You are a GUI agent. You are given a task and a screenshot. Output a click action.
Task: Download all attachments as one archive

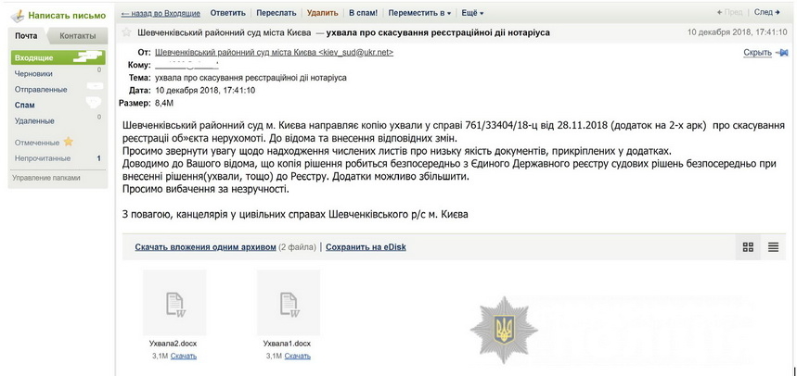click(205, 247)
